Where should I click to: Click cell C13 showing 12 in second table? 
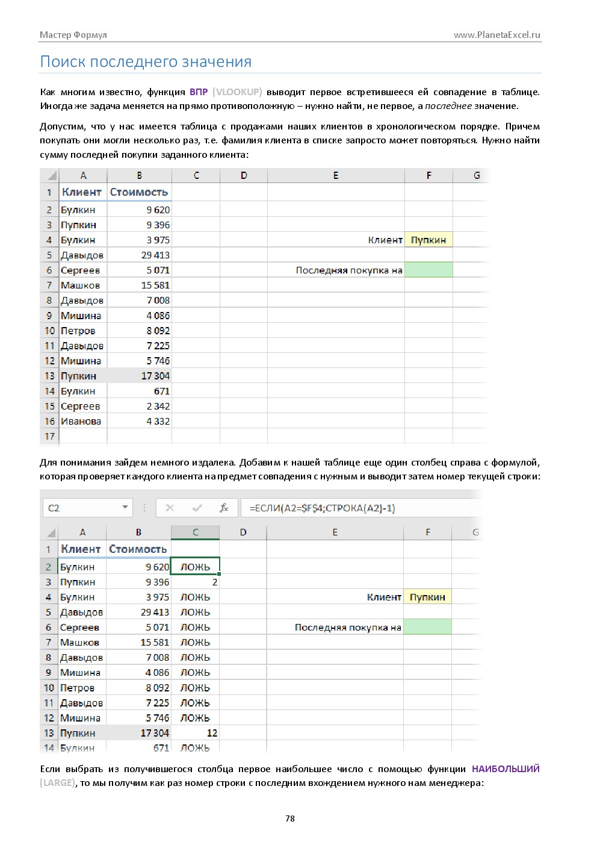[x=196, y=733]
